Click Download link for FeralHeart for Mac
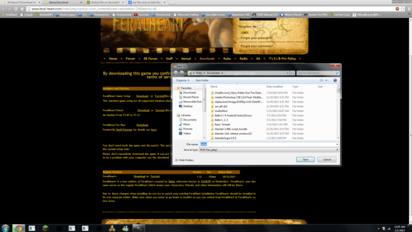 click(x=142, y=125)
